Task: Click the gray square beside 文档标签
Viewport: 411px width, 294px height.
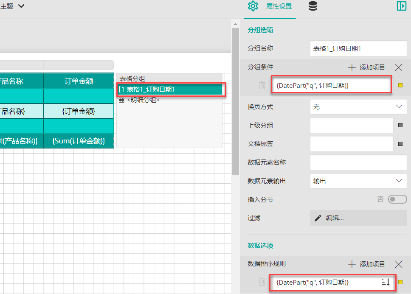Action: [x=400, y=144]
